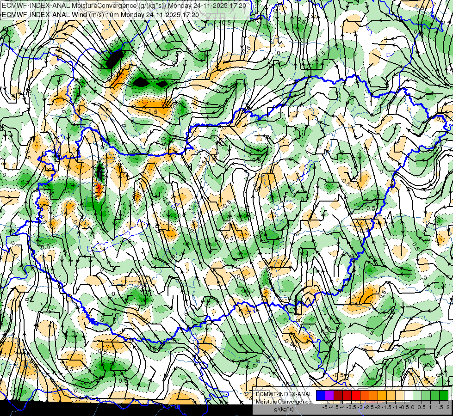Click the MoistureConvergence title line at top
453x416 pixels.
(x=124, y=6)
